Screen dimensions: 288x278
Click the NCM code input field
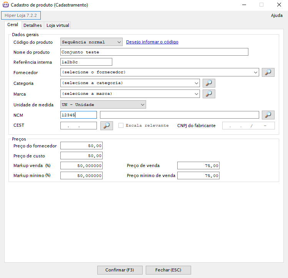click(x=78, y=115)
